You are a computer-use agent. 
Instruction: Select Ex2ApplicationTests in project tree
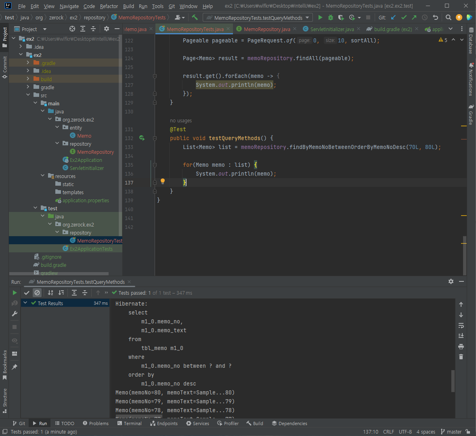click(x=88, y=249)
